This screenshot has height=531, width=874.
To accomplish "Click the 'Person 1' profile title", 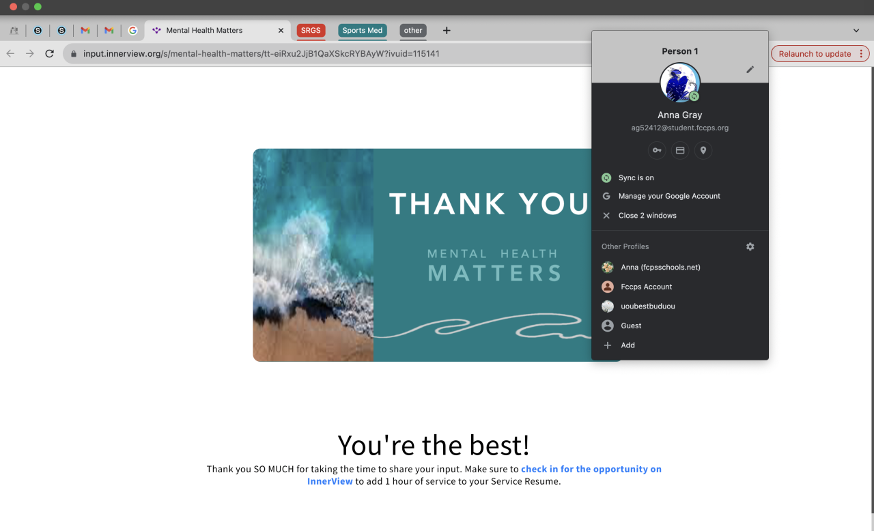I will click(x=680, y=51).
